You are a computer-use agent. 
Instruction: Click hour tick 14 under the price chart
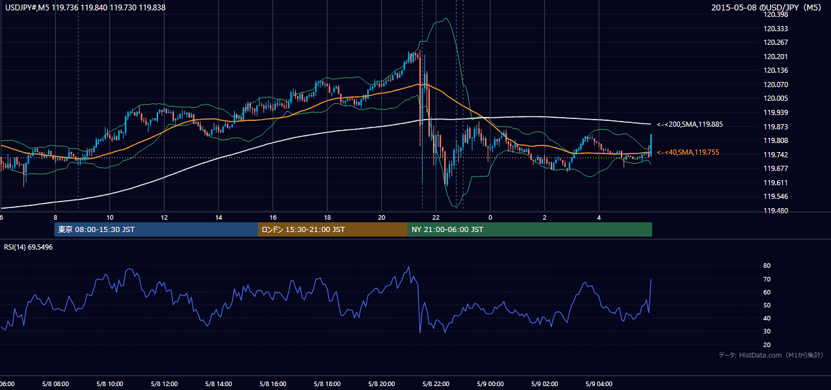(x=218, y=218)
